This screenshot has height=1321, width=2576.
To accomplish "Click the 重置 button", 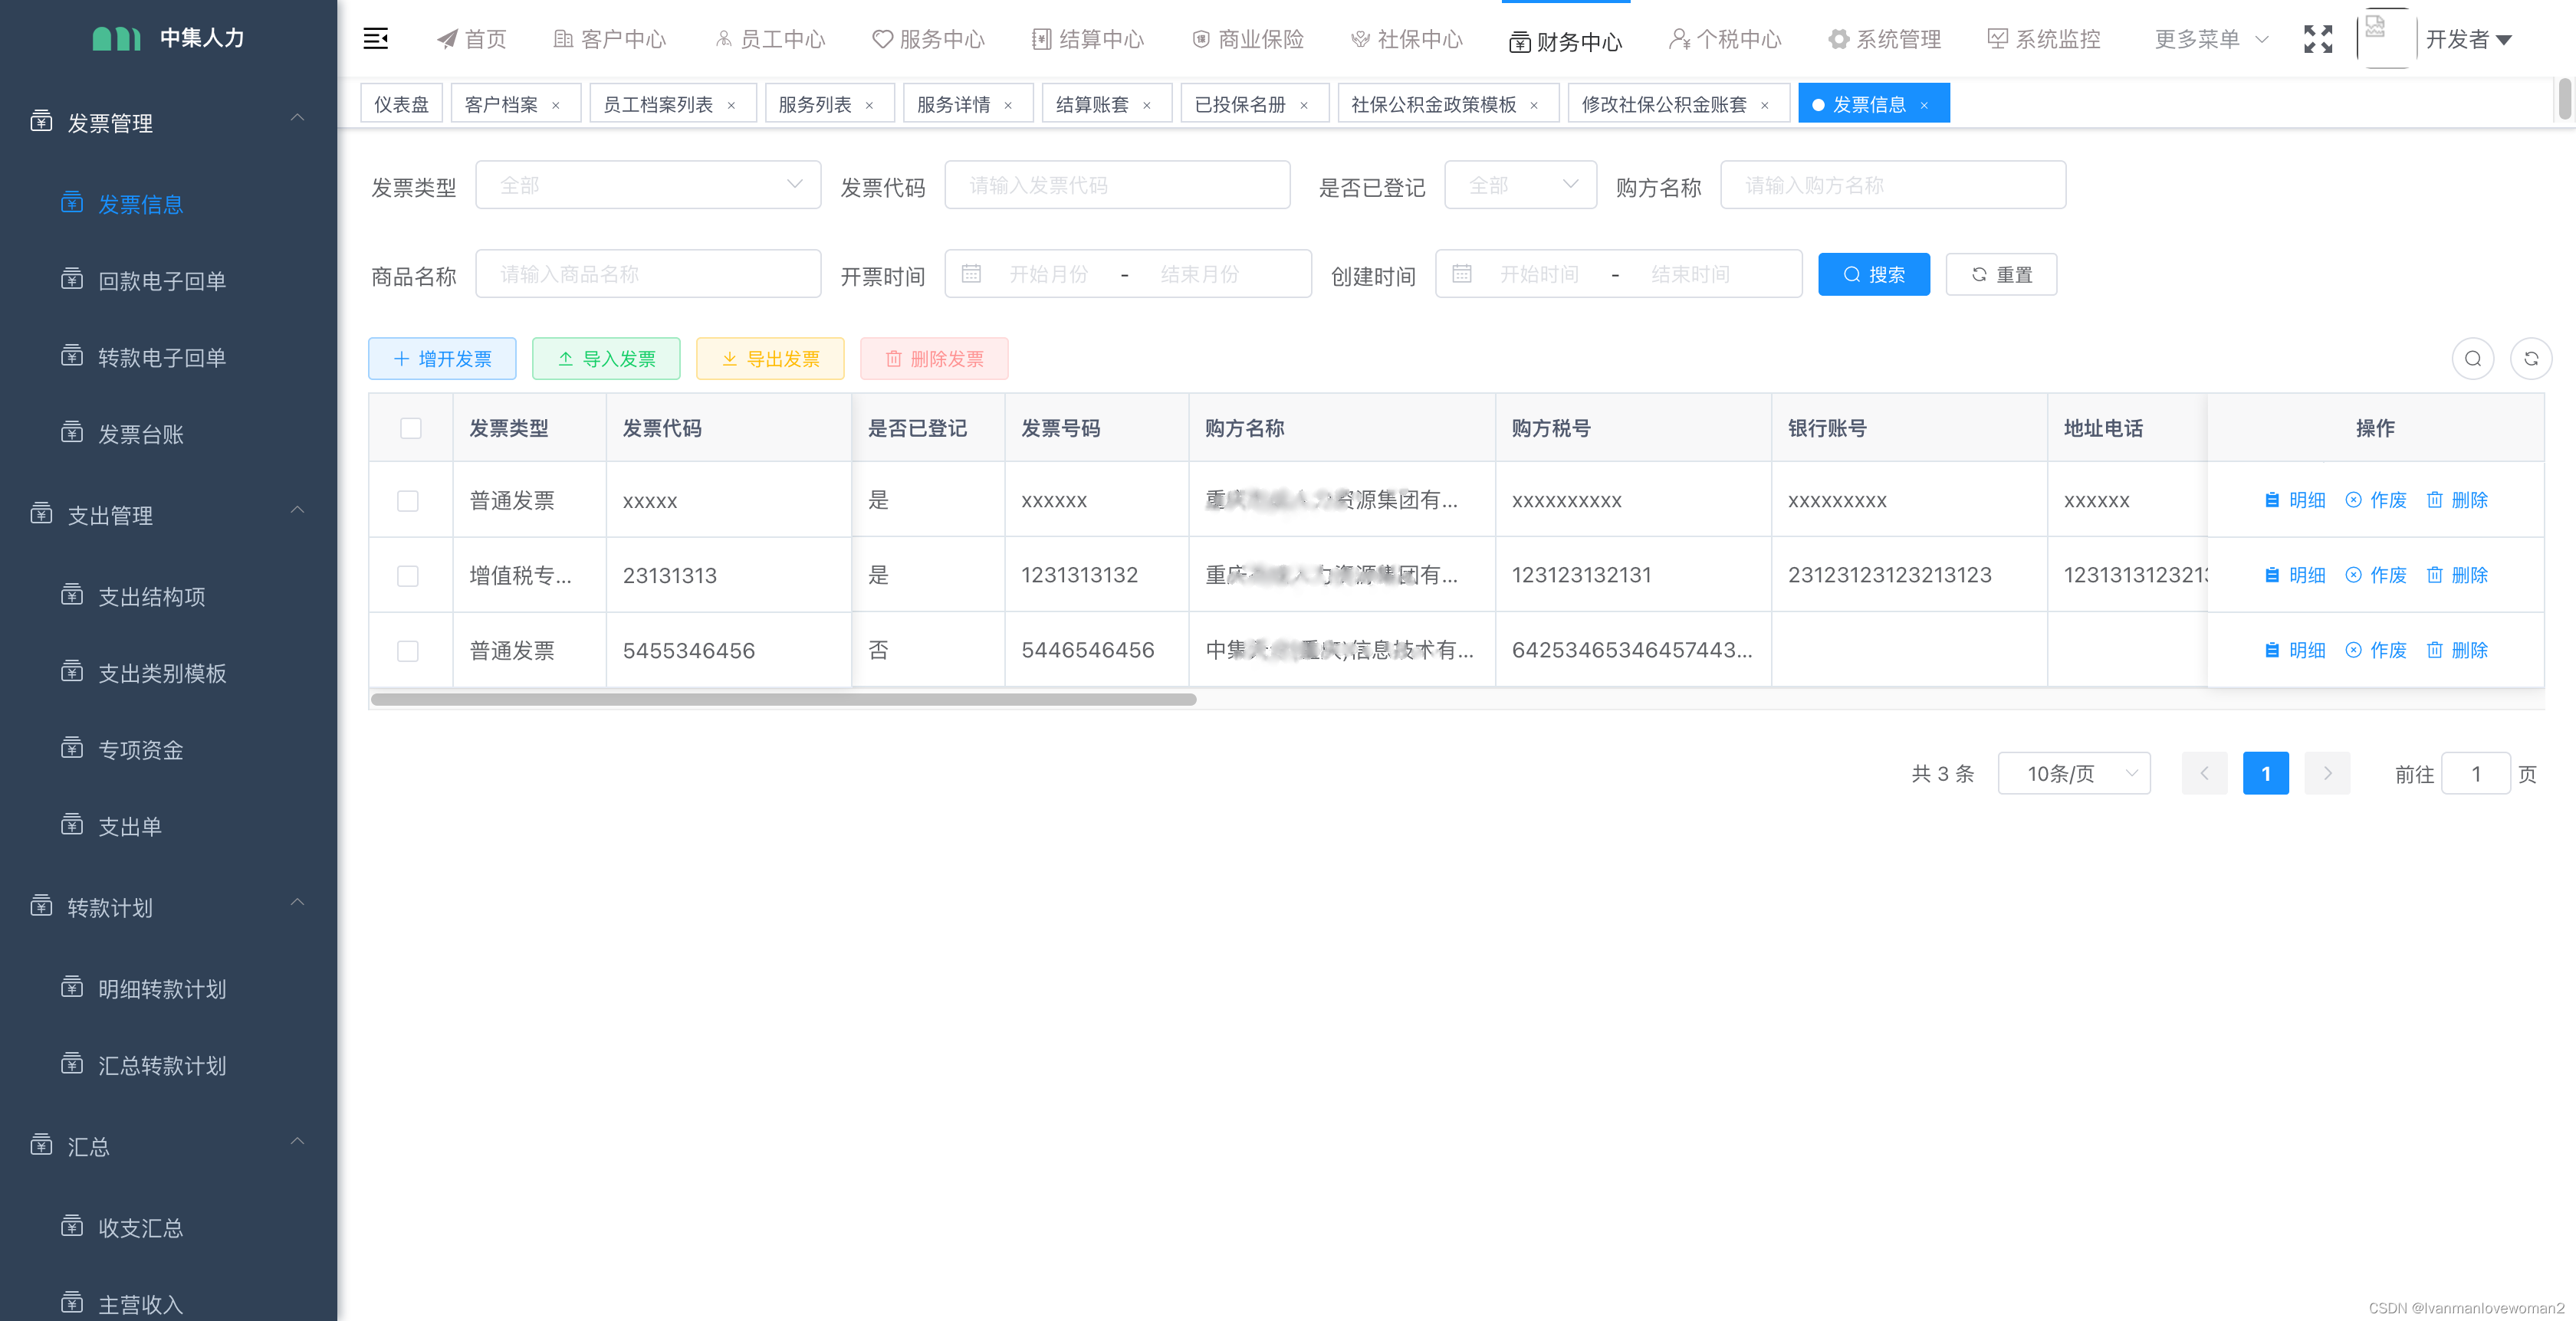I will [2001, 274].
